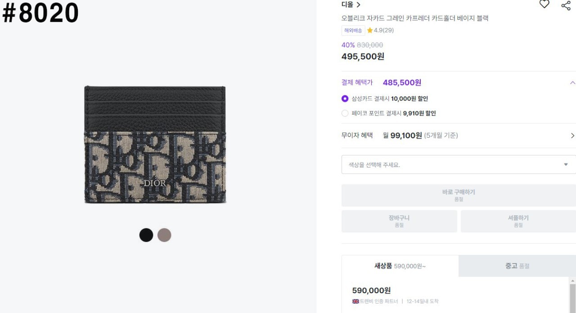Screen dimensions: 576x313
Task: Click the heart wishlist icon
Action: point(544,5)
